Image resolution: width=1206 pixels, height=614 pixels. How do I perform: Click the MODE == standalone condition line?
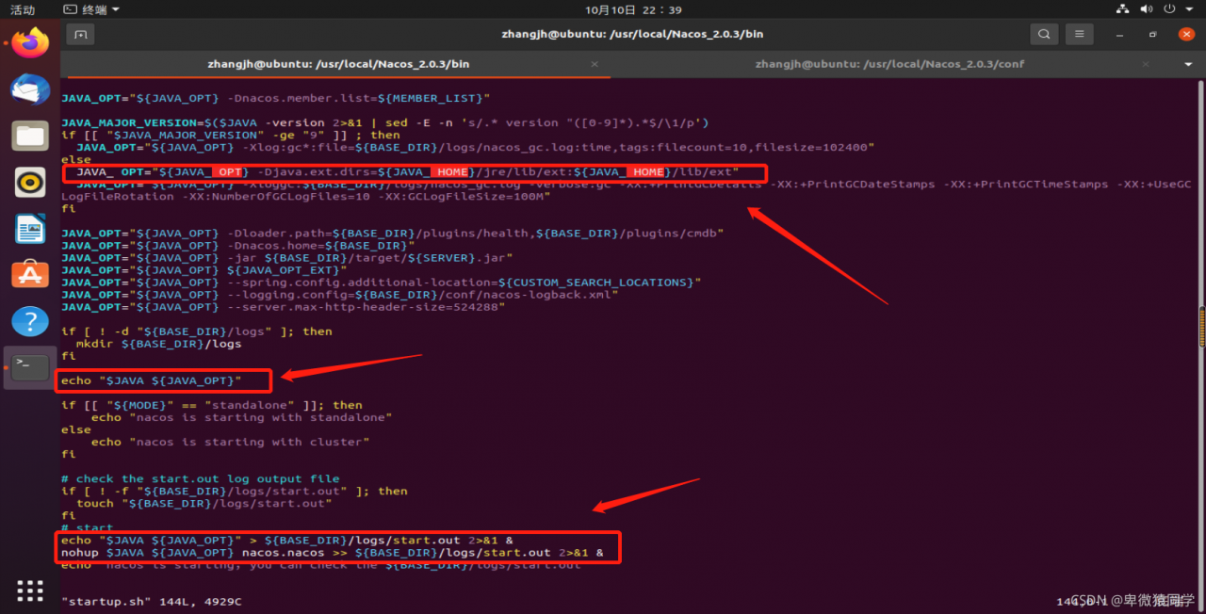pos(211,405)
